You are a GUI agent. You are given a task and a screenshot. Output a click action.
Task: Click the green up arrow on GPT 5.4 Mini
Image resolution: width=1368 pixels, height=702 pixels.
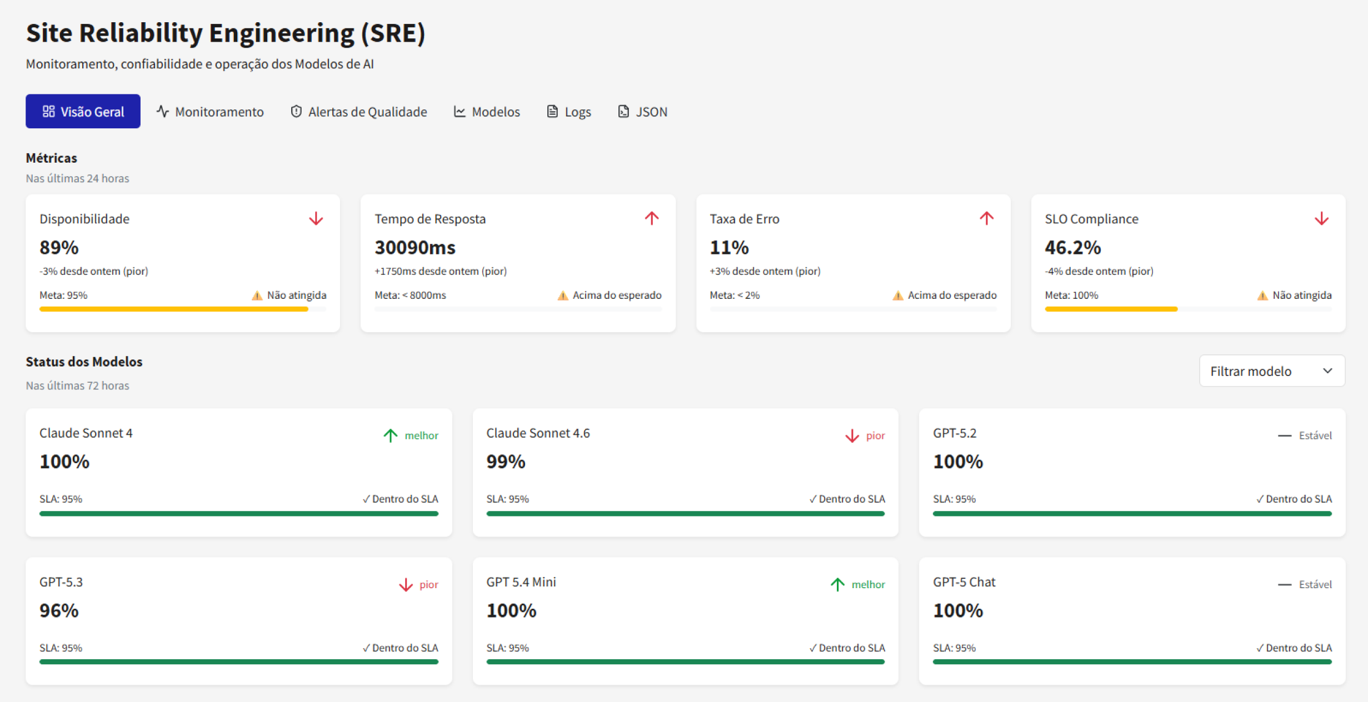837,584
